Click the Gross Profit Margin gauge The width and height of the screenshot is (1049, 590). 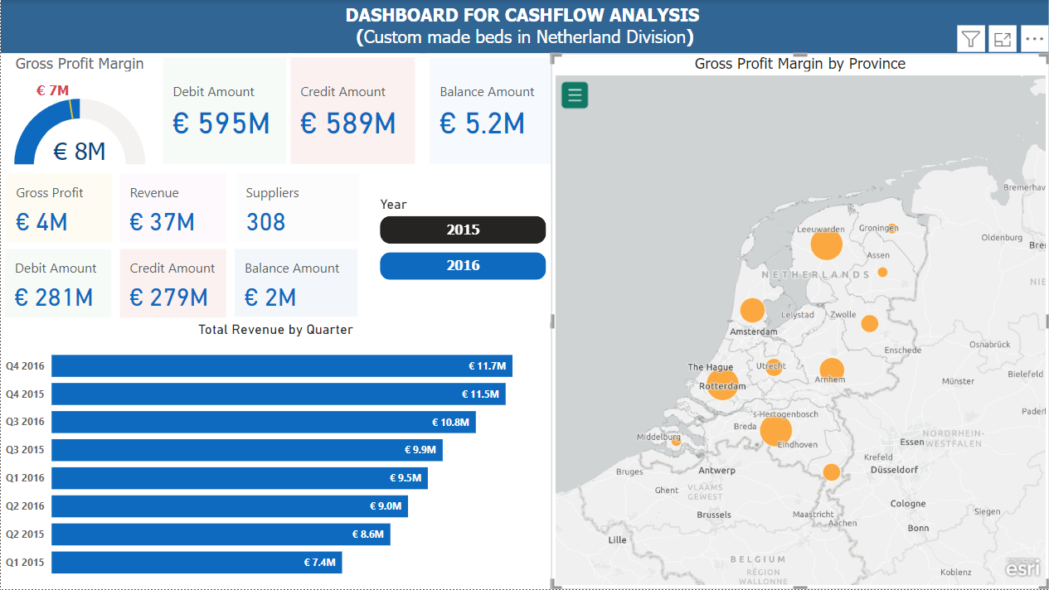click(x=80, y=124)
